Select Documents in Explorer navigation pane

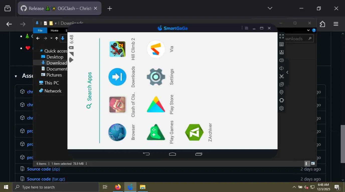click(54, 69)
